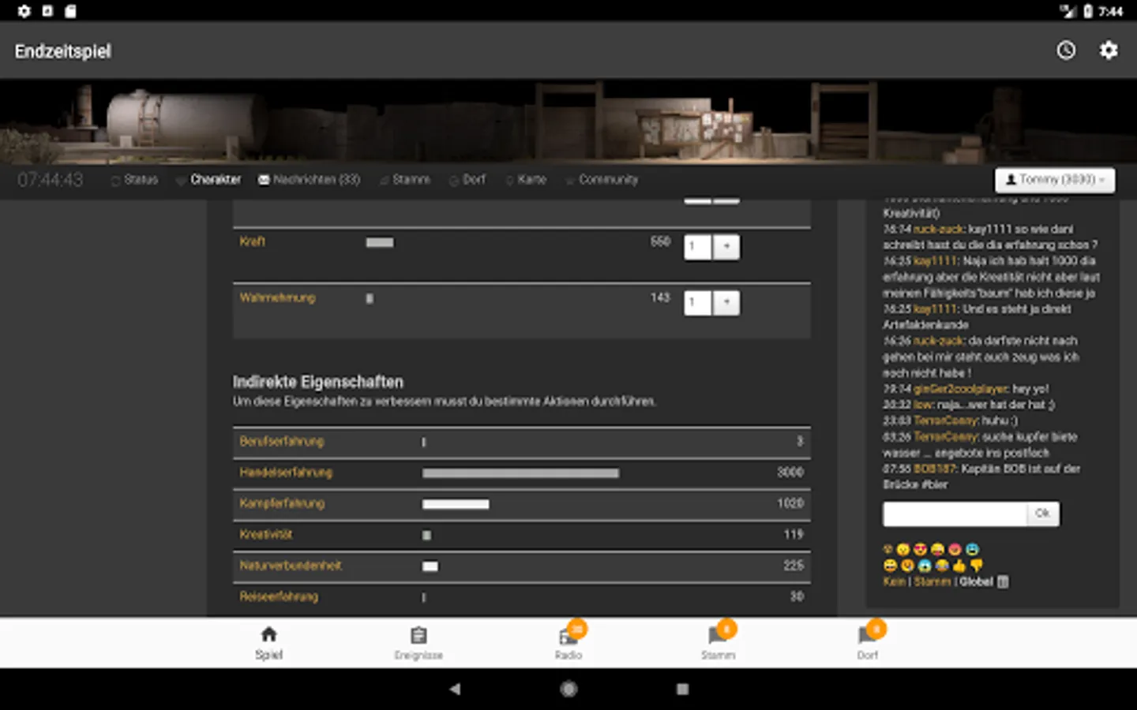Image resolution: width=1137 pixels, height=710 pixels.
Task: Tap Android back navigation button
Action: [455, 689]
